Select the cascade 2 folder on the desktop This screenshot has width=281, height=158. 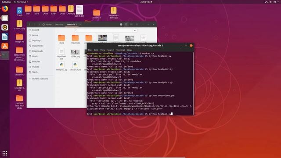19,71
